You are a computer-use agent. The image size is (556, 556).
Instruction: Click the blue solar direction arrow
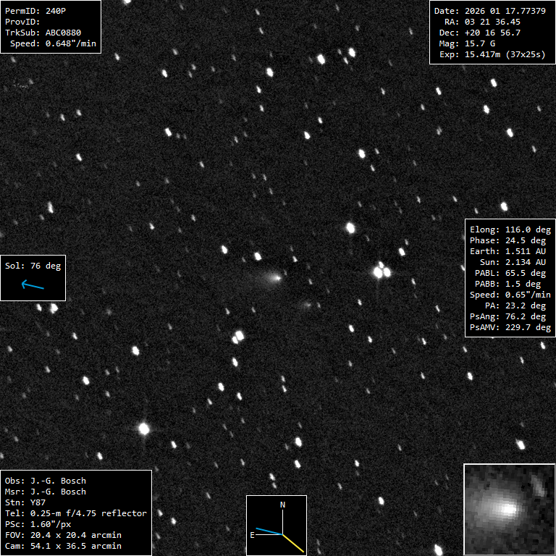(x=33, y=285)
